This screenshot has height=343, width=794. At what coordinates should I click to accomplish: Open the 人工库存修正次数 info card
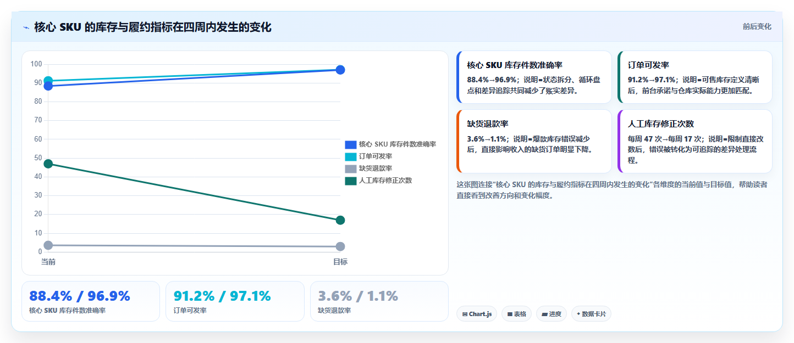coord(695,141)
